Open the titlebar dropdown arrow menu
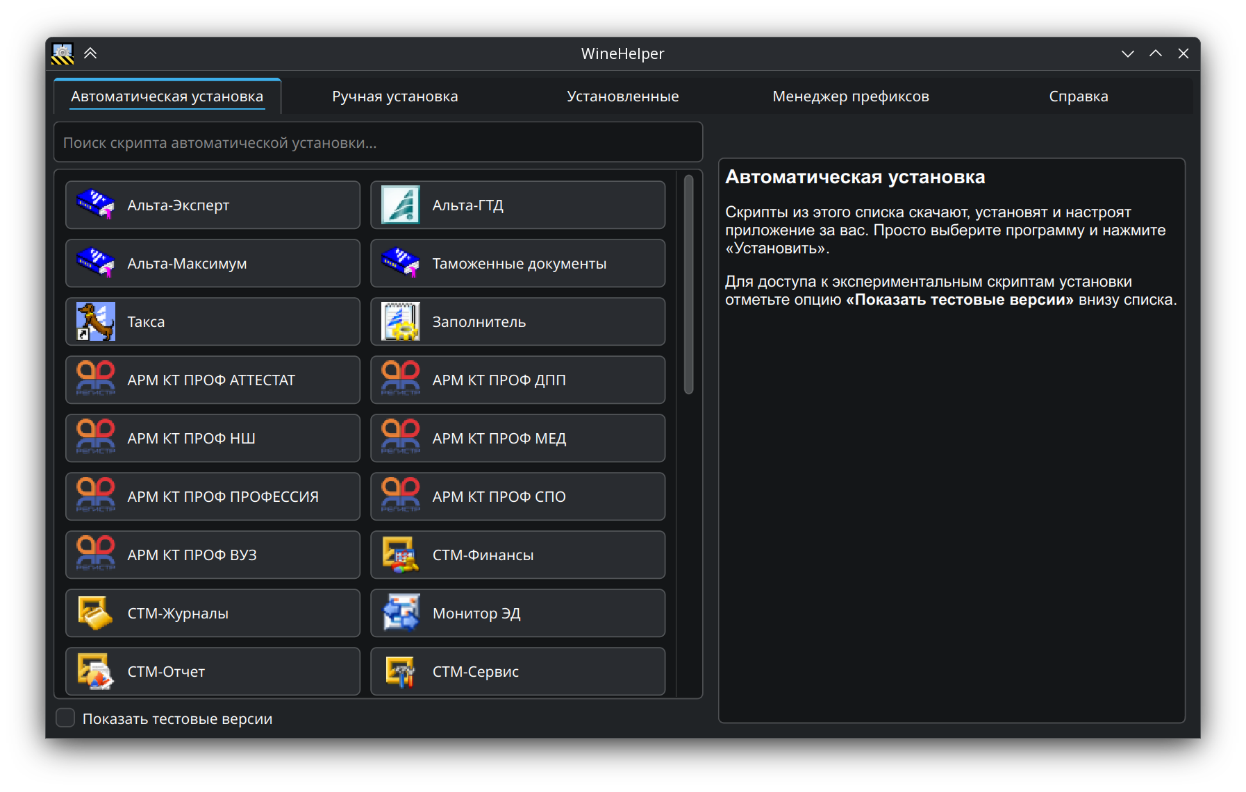Viewport: 1246px width, 792px height. [1127, 53]
